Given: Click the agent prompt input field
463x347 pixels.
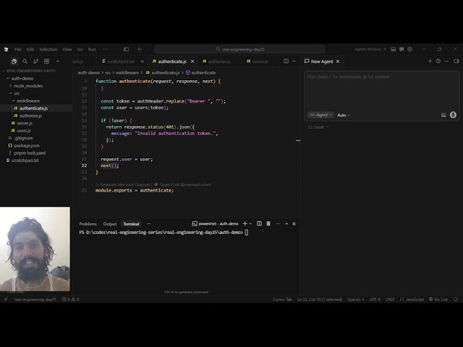Looking at the screenshot, I should point(381,90).
